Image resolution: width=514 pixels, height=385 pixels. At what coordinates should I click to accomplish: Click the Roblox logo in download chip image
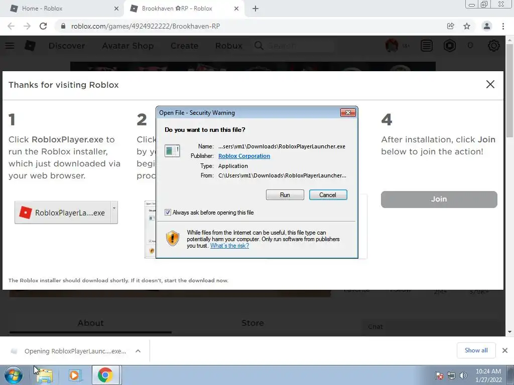coord(26,213)
